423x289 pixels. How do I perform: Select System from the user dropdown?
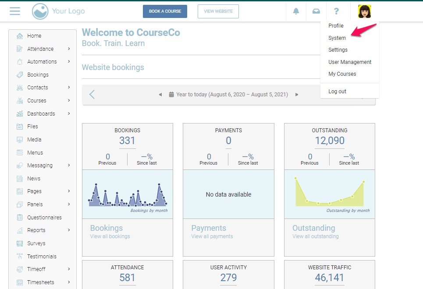point(337,38)
